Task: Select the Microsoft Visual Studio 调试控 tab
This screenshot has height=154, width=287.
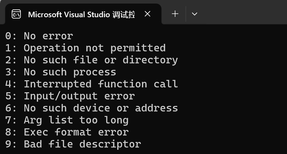Action: pos(83,14)
